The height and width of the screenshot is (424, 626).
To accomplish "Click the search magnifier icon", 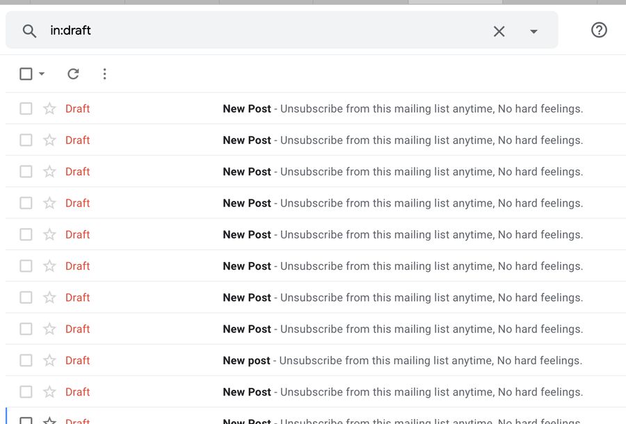I will point(29,31).
